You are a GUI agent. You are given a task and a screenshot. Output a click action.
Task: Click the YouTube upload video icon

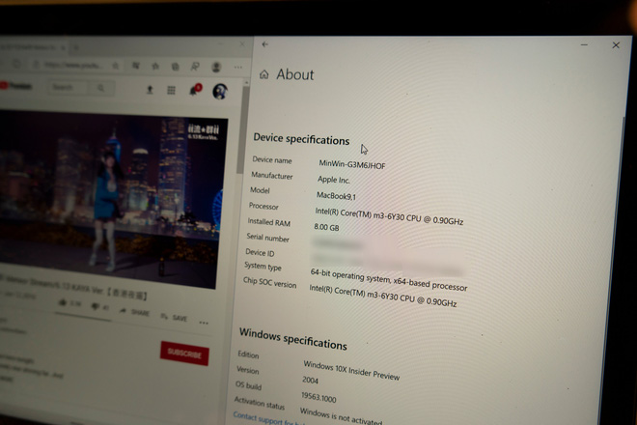click(150, 90)
